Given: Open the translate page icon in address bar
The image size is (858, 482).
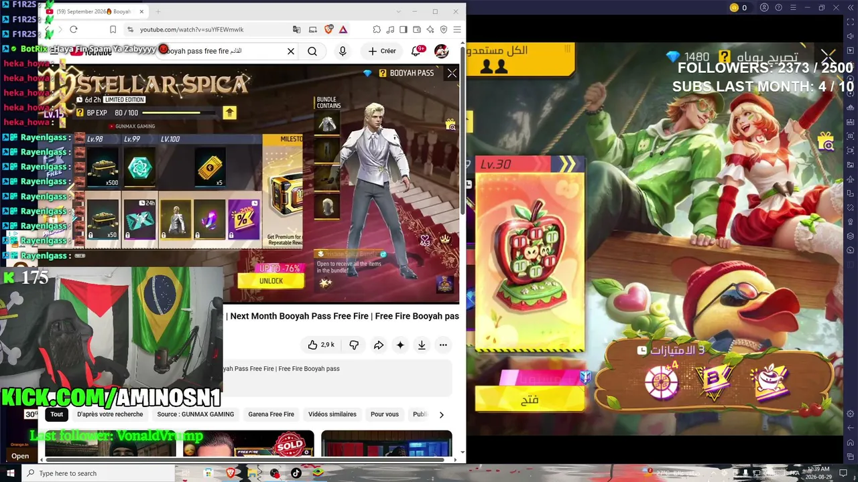Looking at the screenshot, I should (x=297, y=29).
